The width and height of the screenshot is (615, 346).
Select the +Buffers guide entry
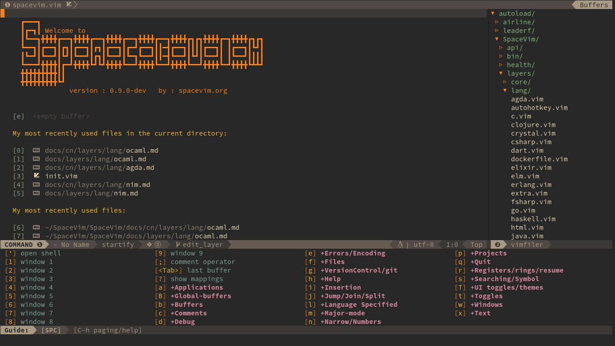tap(187, 304)
